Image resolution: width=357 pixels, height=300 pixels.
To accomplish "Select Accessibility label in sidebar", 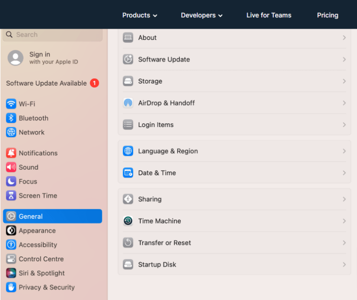I will pyautogui.click(x=38, y=244).
